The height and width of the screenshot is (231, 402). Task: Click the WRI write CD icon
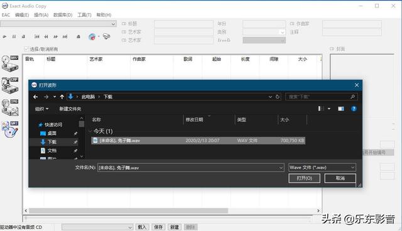[10, 129]
